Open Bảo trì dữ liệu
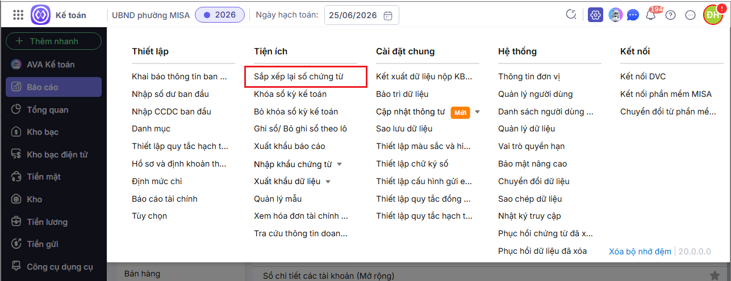 (402, 94)
